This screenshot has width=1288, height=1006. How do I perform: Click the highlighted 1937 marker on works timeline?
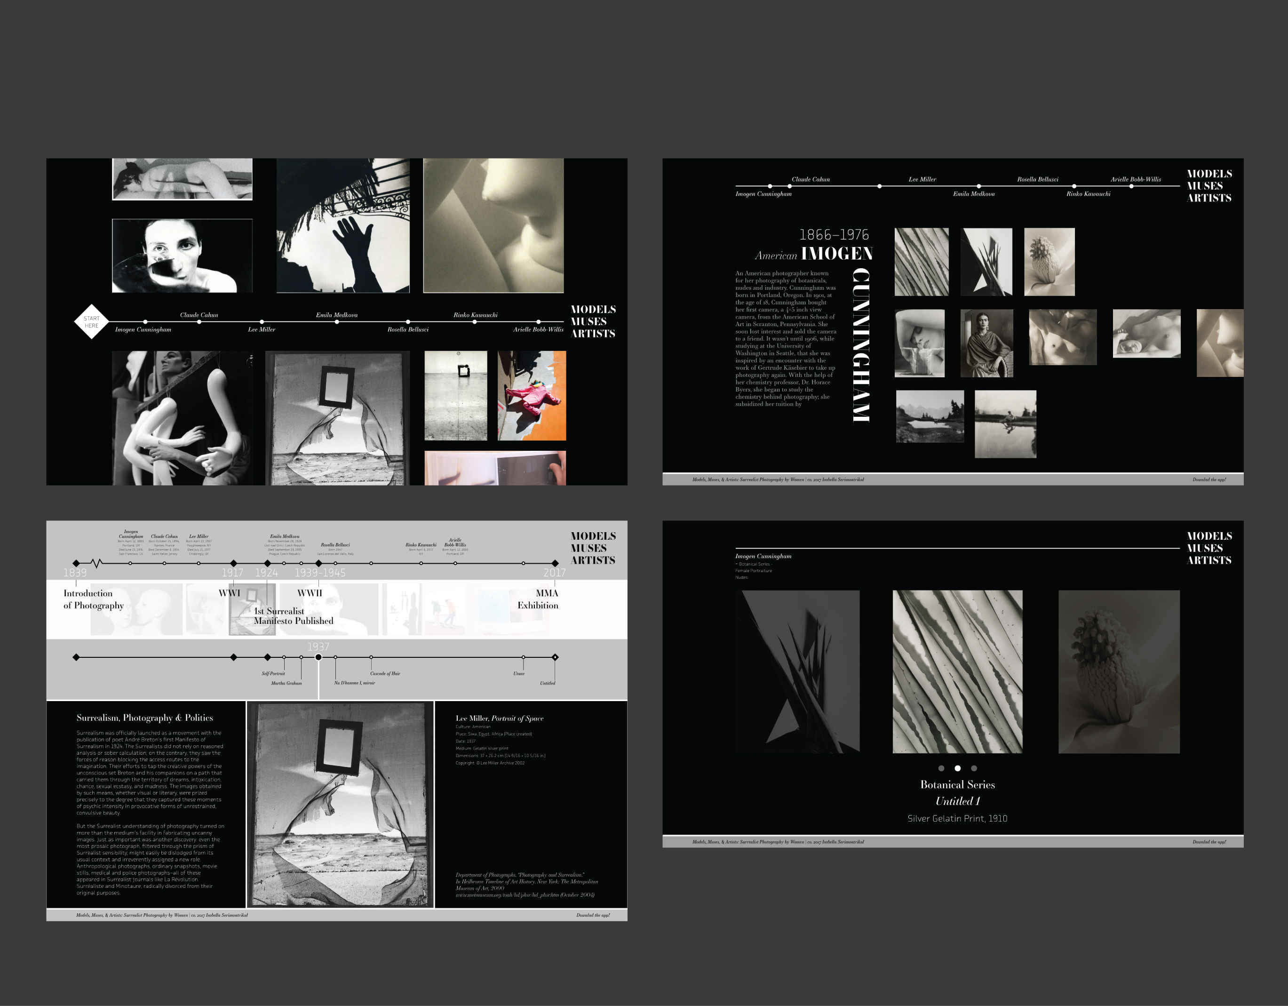click(x=318, y=657)
